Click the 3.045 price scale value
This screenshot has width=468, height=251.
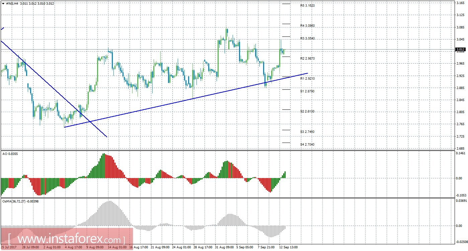460,39
